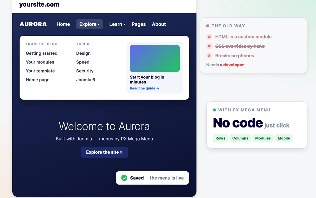Expand the Explore dropdown menu
Screen dimensions: 316x198
(x=90, y=24)
